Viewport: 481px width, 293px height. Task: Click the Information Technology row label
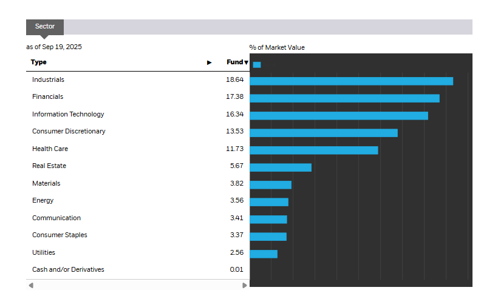click(x=68, y=114)
